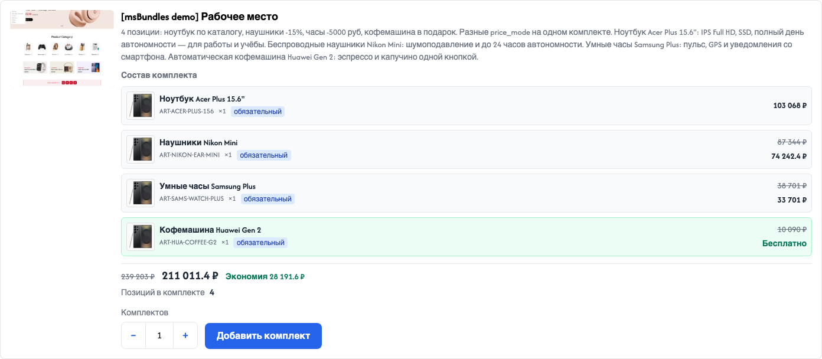
Task: Click the bundle quantity input field
Action: (x=159, y=335)
